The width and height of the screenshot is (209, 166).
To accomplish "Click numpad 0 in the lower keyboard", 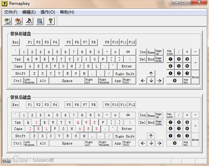I will [x=174, y=143].
